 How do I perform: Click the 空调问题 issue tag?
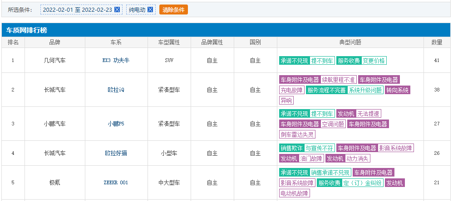333,124
